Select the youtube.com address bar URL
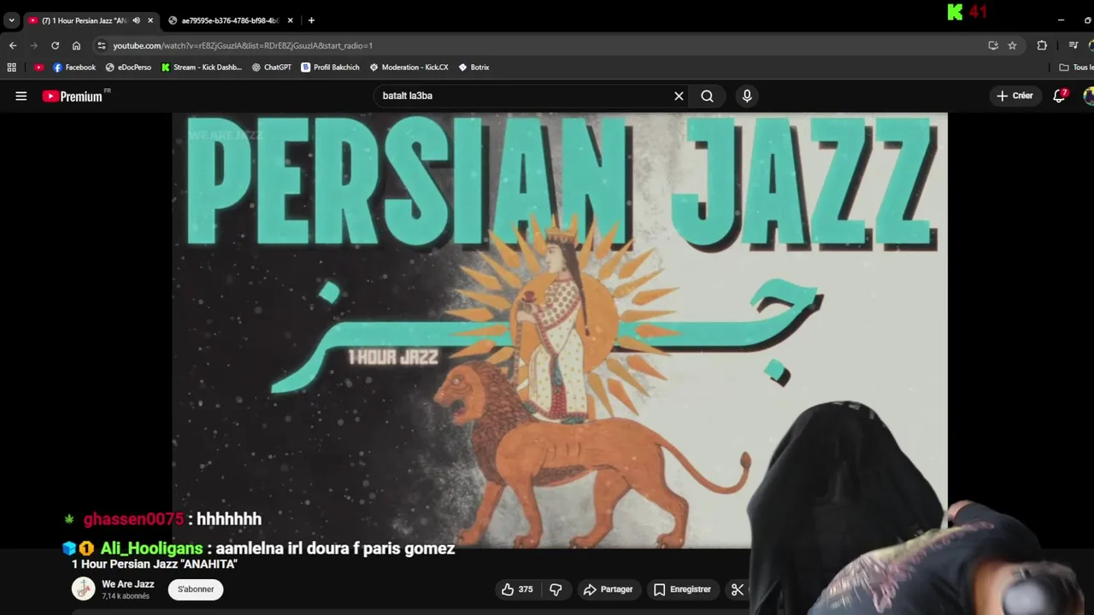Image resolution: width=1094 pixels, height=615 pixels. (243, 45)
